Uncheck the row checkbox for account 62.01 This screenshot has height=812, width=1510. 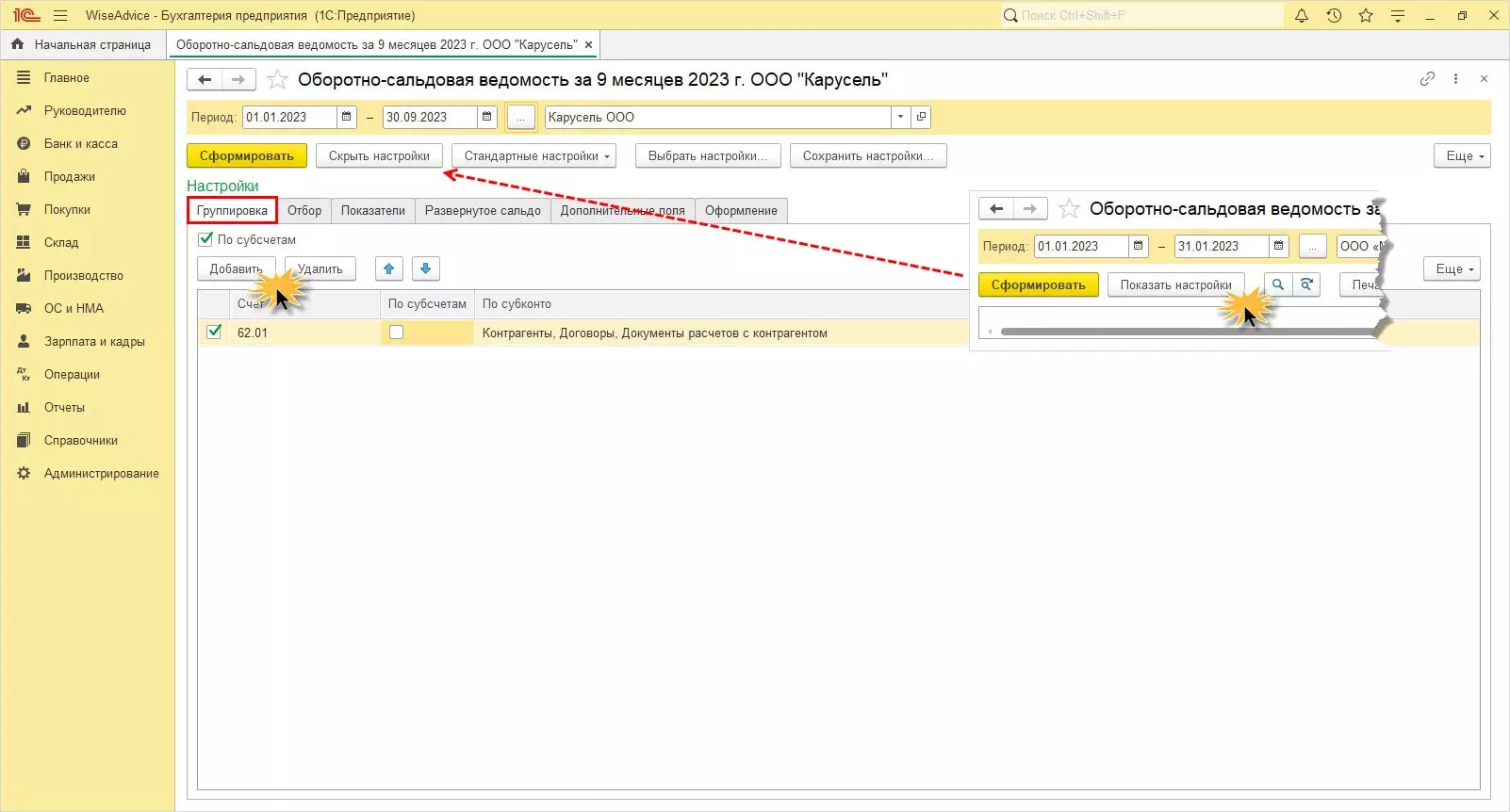214,332
